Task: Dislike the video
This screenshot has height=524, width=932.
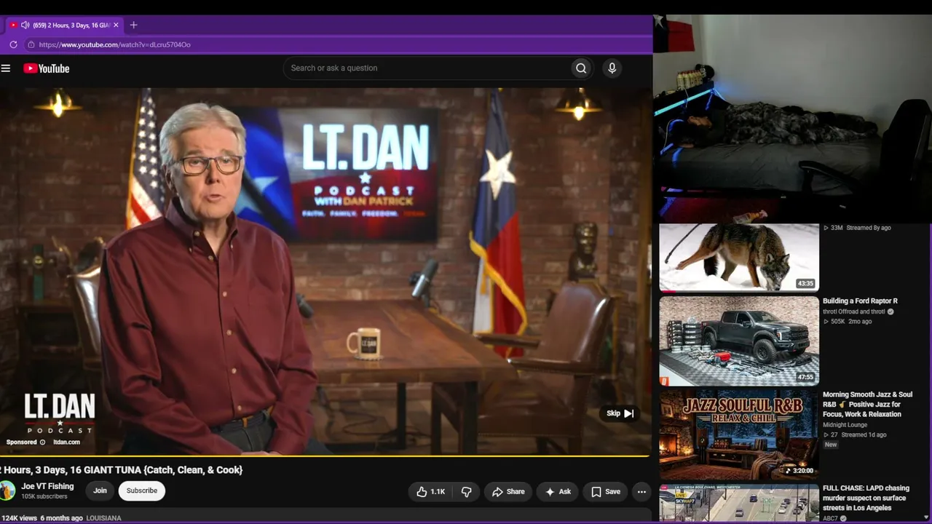Action: tap(466, 492)
